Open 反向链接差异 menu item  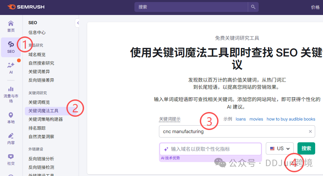point(42,80)
